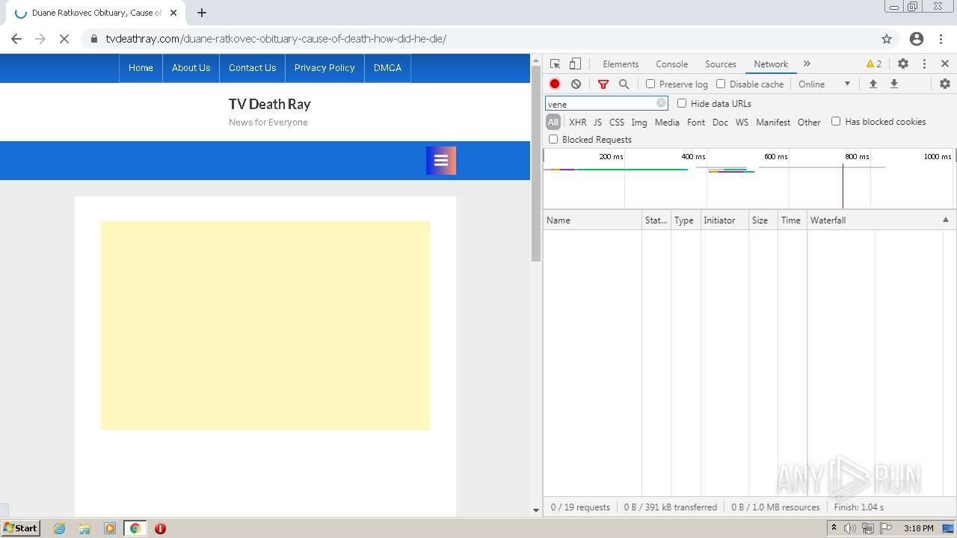Stop recording the network log

(555, 84)
